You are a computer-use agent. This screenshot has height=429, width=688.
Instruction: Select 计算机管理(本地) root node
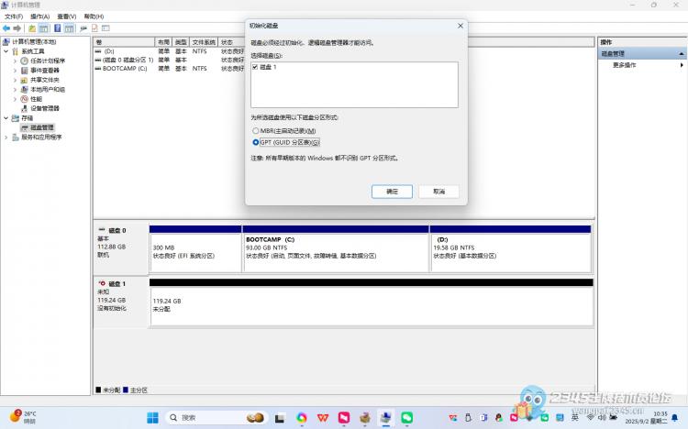(x=34, y=41)
